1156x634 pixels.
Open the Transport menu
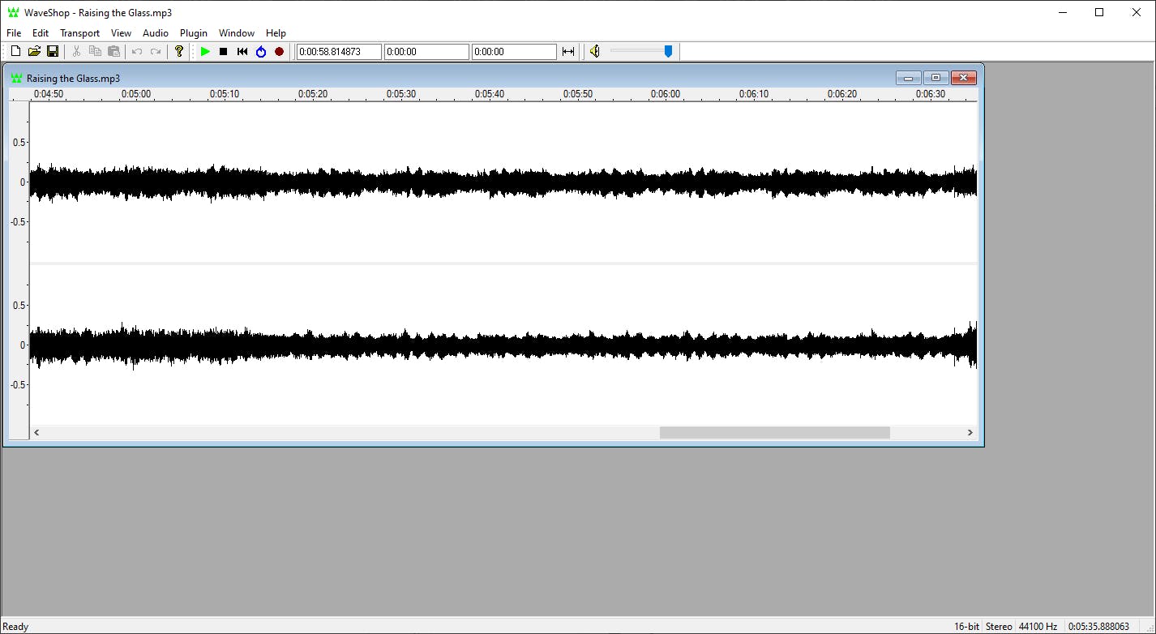click(x=79, y=33)
